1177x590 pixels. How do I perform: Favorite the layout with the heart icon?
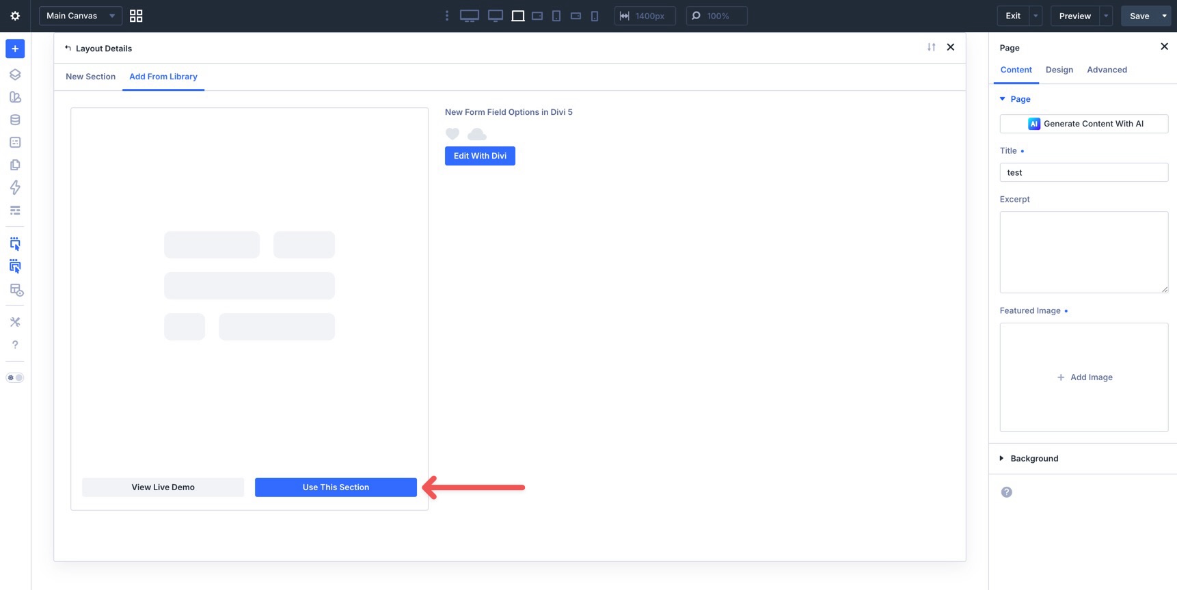click(452, 134)
